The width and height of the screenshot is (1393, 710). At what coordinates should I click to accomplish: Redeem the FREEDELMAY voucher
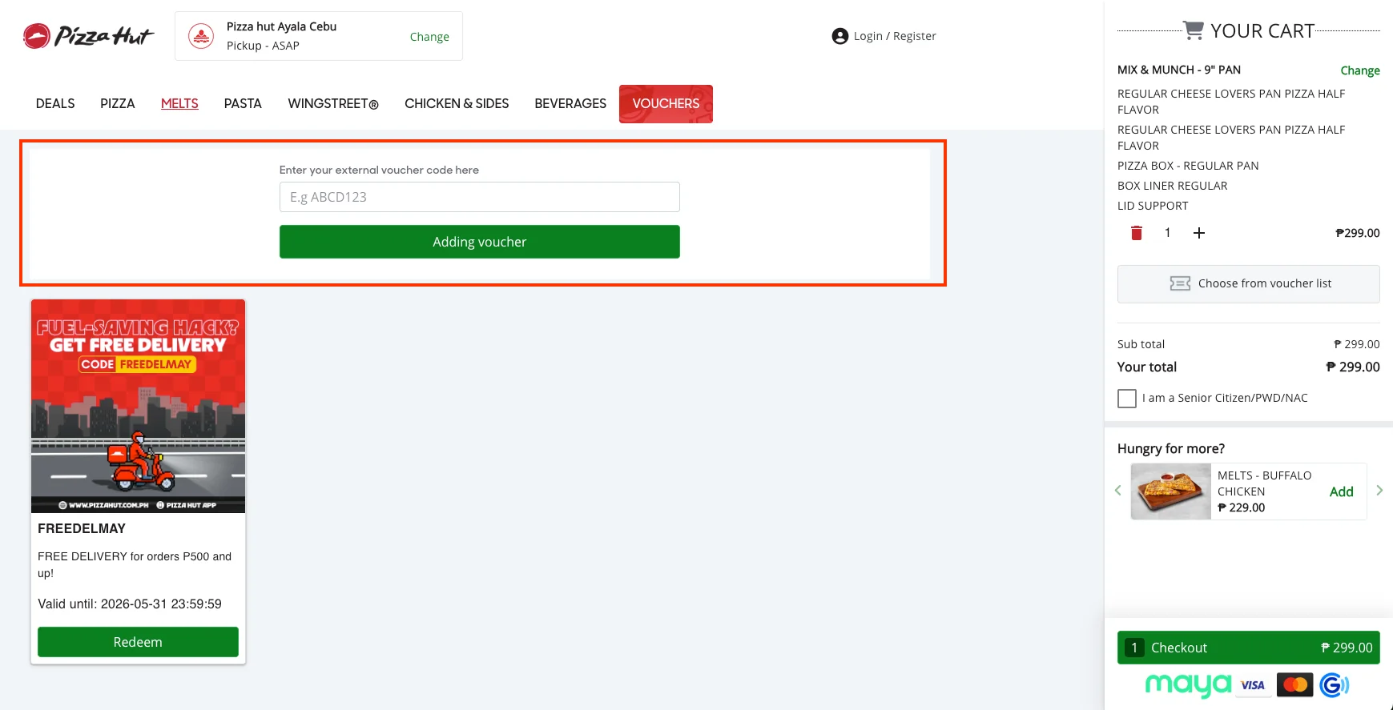pos(138,642)
